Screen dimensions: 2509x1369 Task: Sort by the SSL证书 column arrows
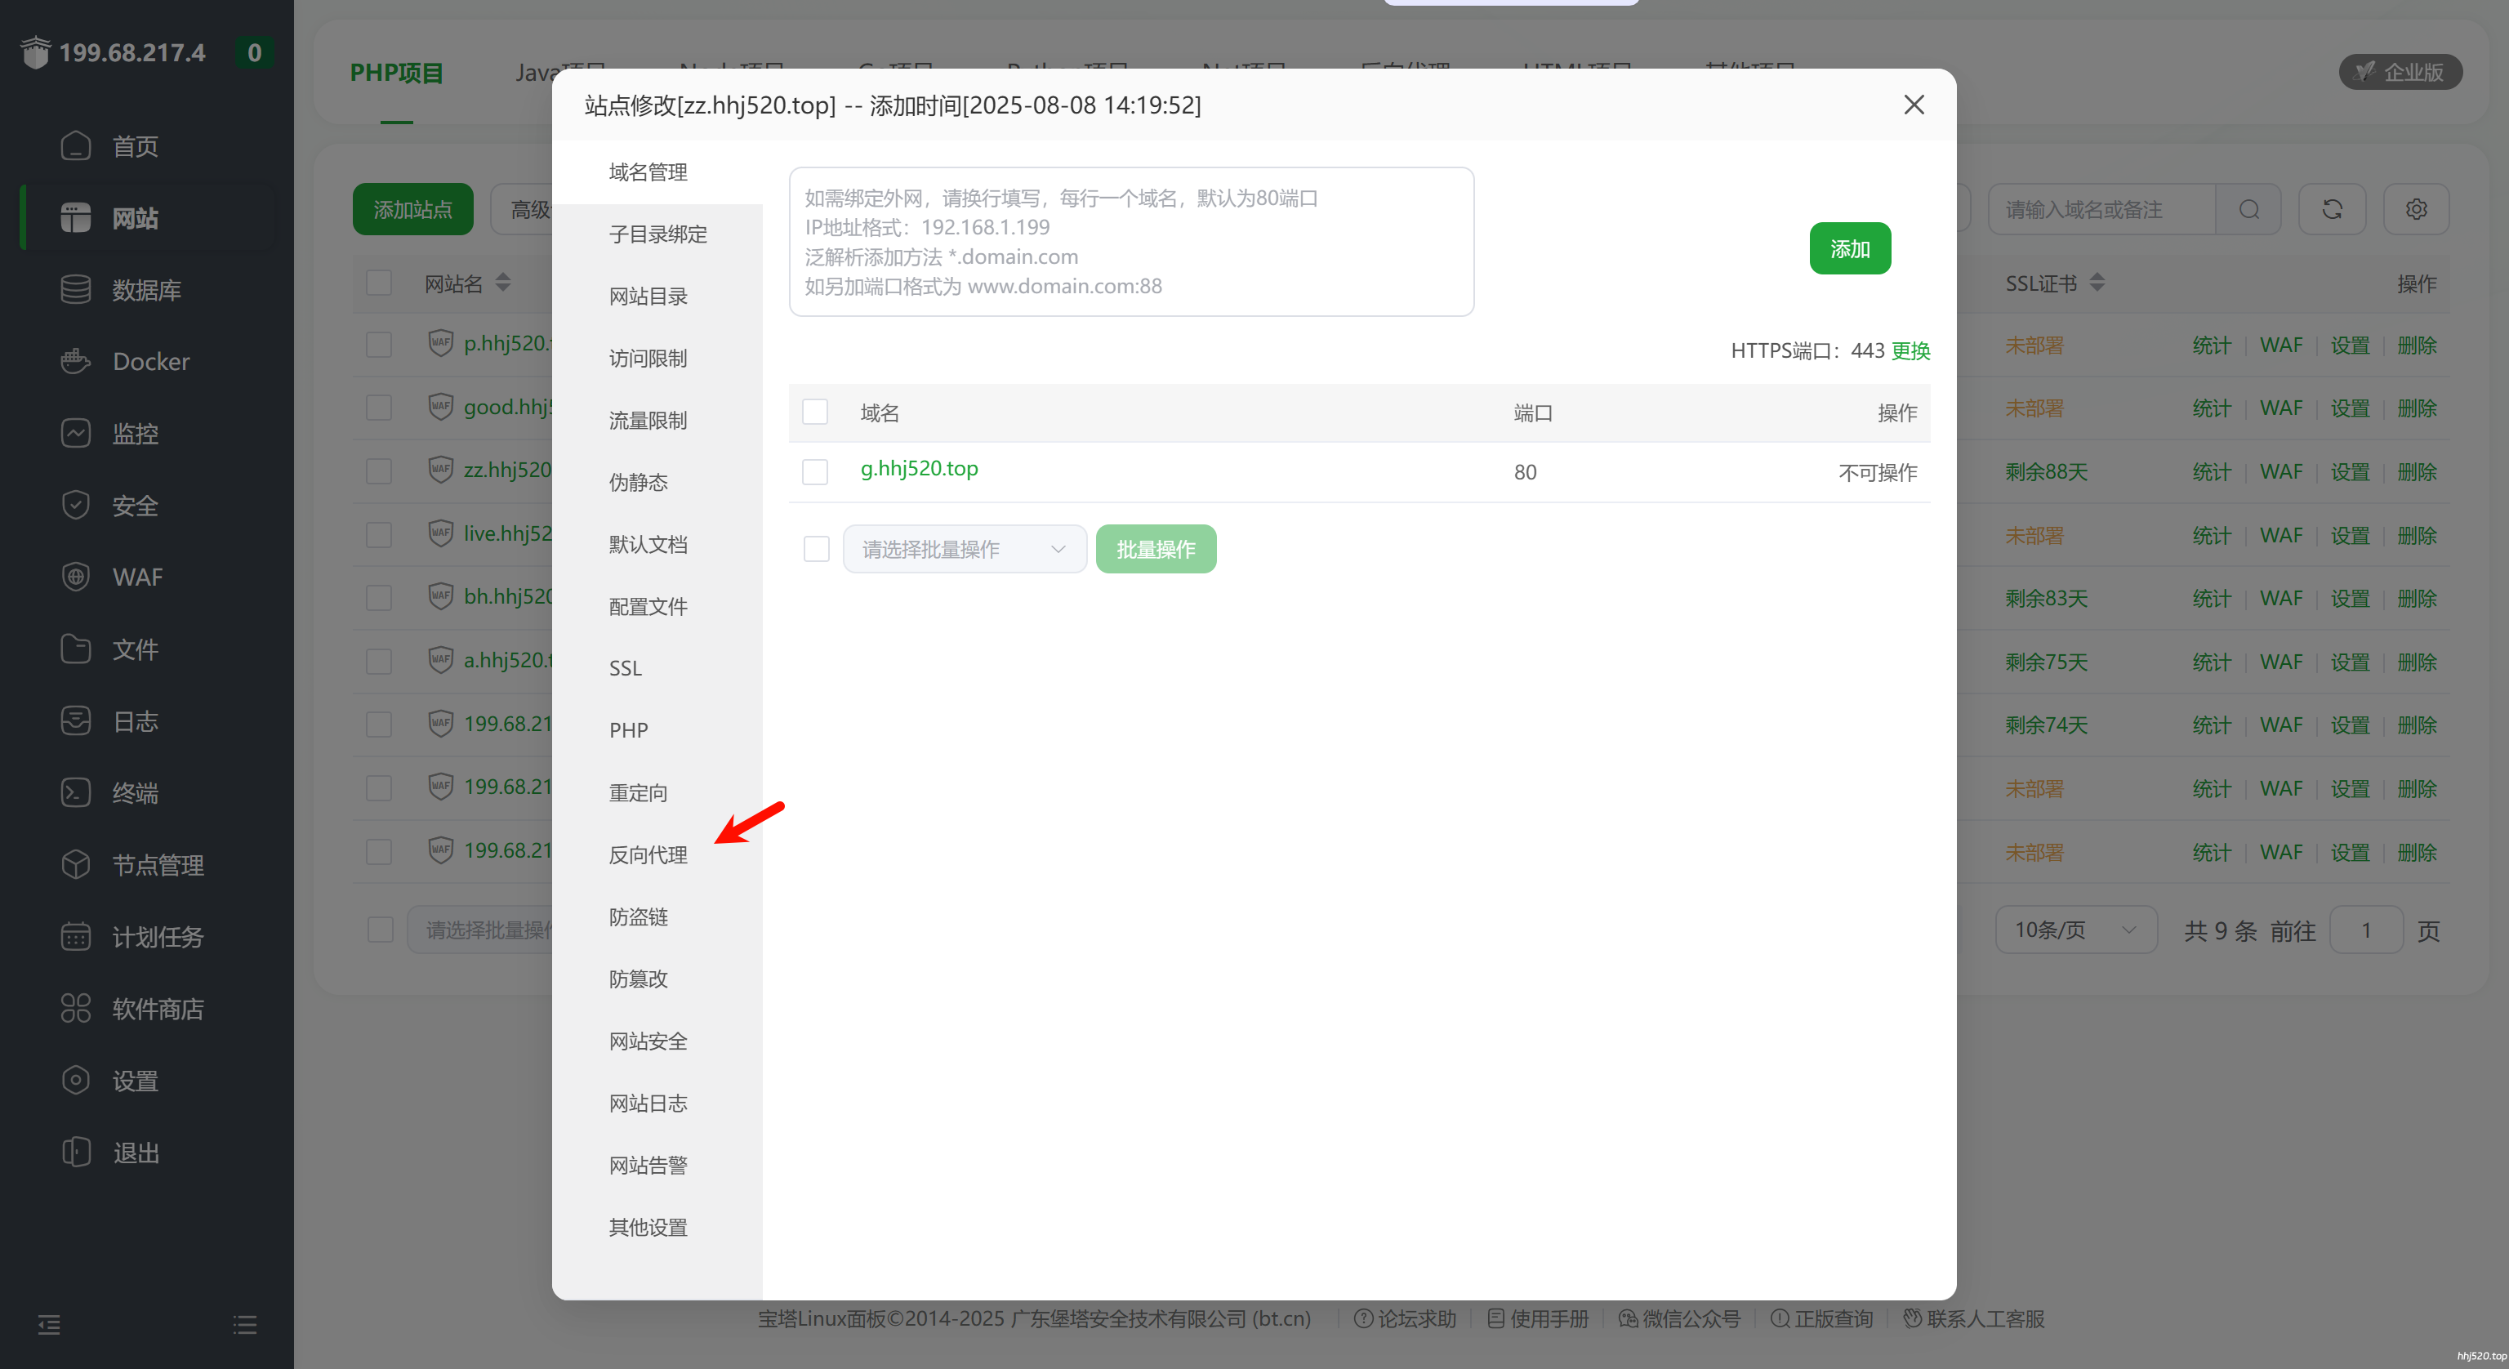[x=2097, y=283]
